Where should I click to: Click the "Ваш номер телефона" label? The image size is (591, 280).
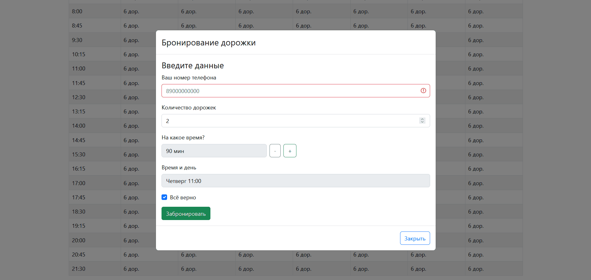[x=189, y=78]
